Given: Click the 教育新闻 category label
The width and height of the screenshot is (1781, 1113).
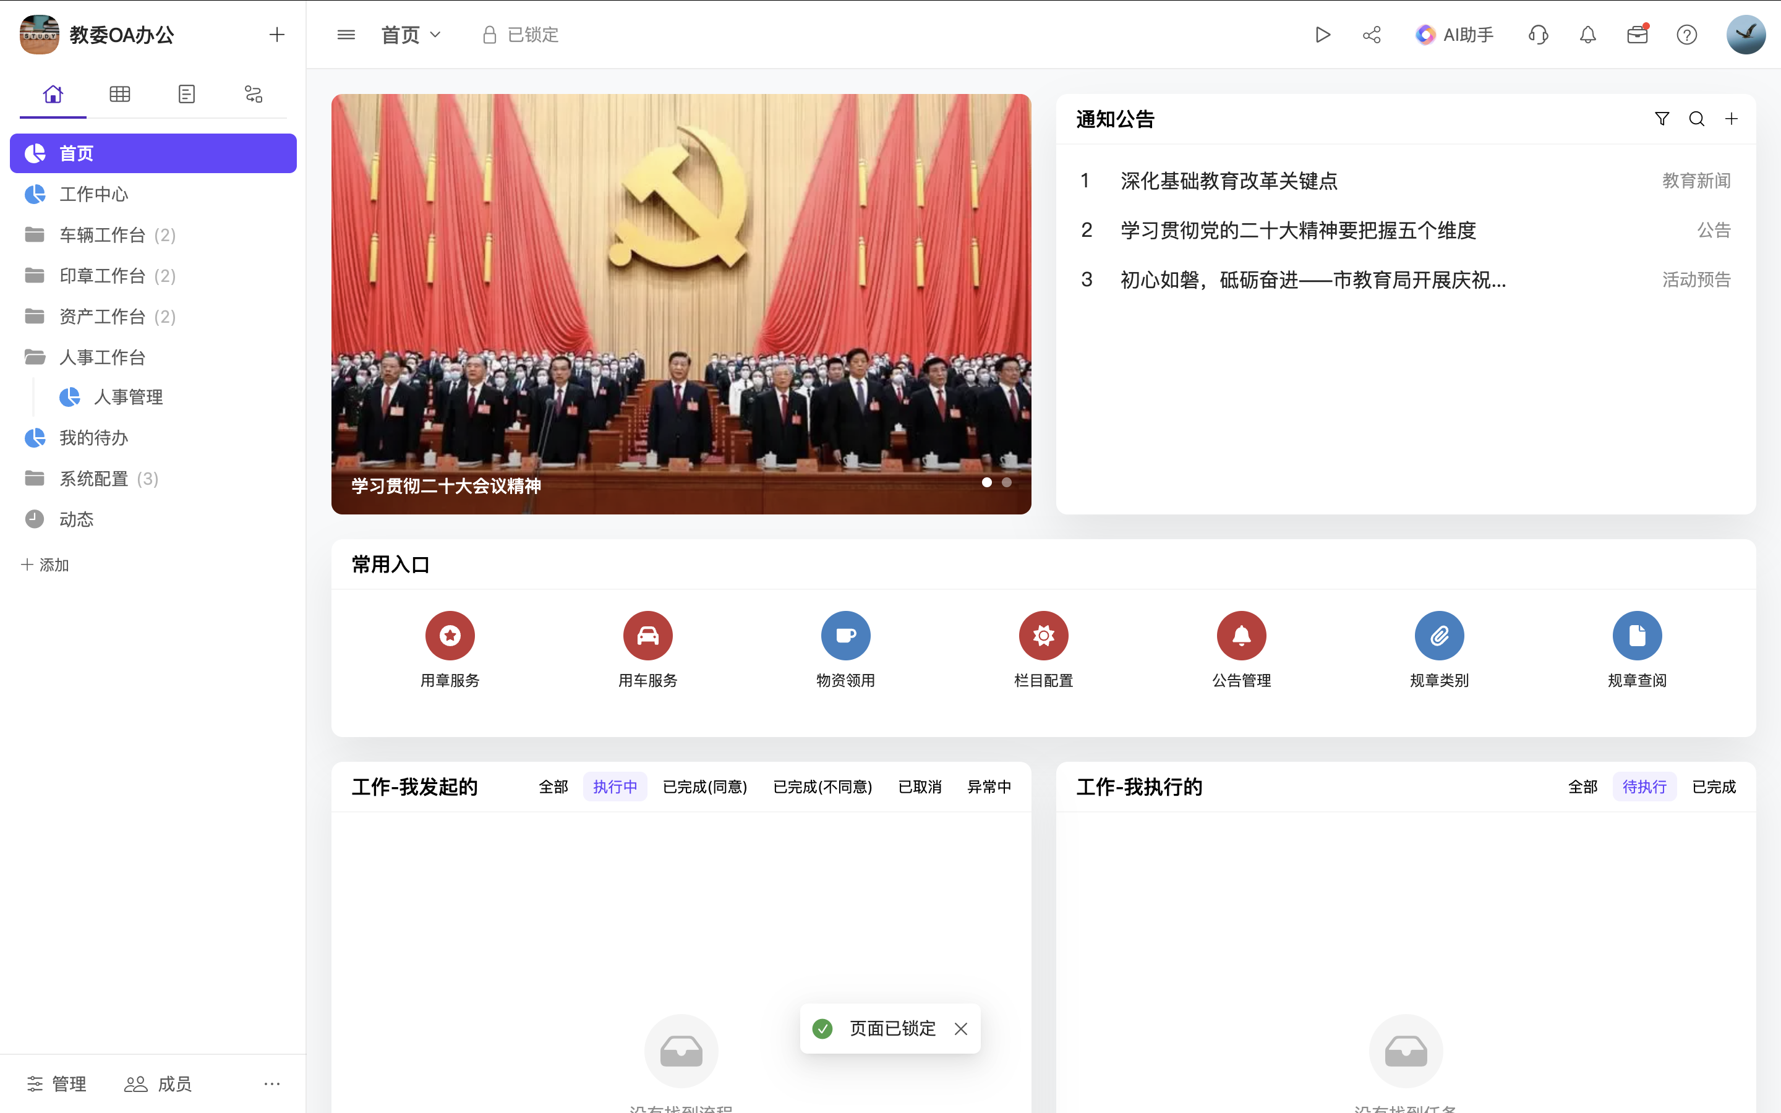Looking at the screenshot, I should [x=1696, y=181].
